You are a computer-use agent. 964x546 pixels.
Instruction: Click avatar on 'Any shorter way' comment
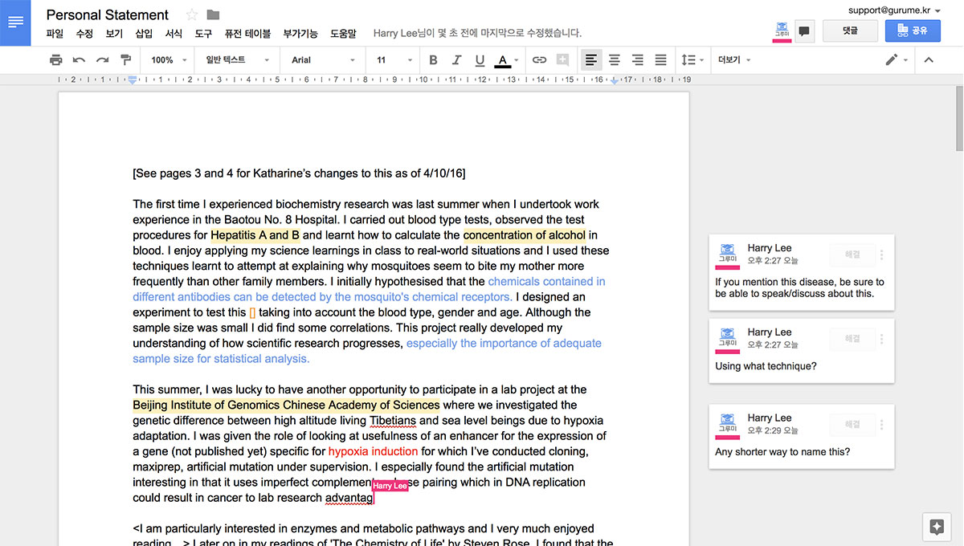tap(728, 426)
